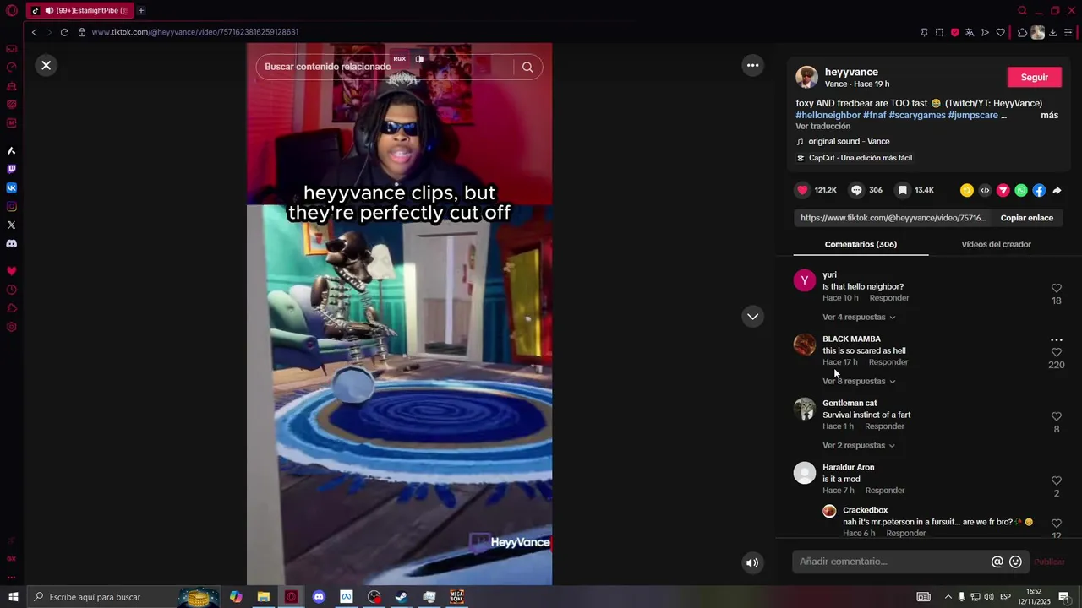Open Twitch in Opera sidebar
This screenshot has width=1082, height=608.
click(12, 169)
